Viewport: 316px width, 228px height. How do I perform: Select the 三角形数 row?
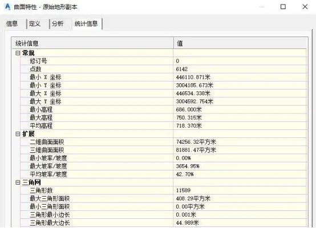163,190
